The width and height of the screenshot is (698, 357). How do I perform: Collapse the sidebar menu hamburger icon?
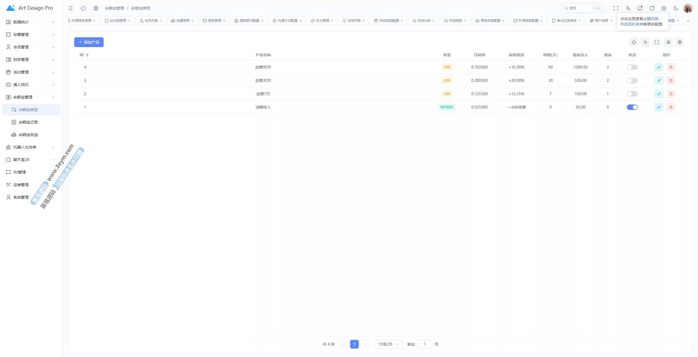pyautogui.click(x=71, y=8)
